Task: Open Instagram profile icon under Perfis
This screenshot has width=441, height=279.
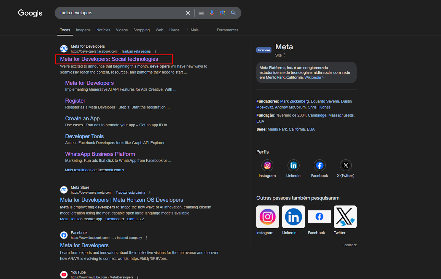Action: point(267,166)
